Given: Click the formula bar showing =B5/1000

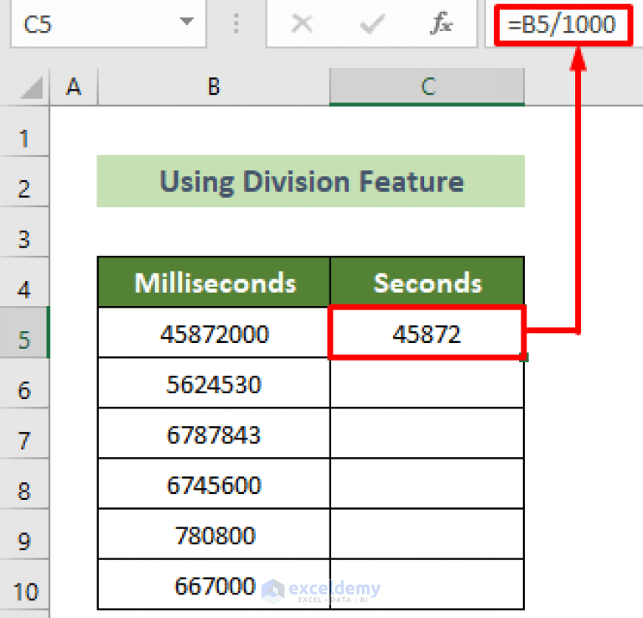Looking at the screenshot, I should [x=563, y=24].
